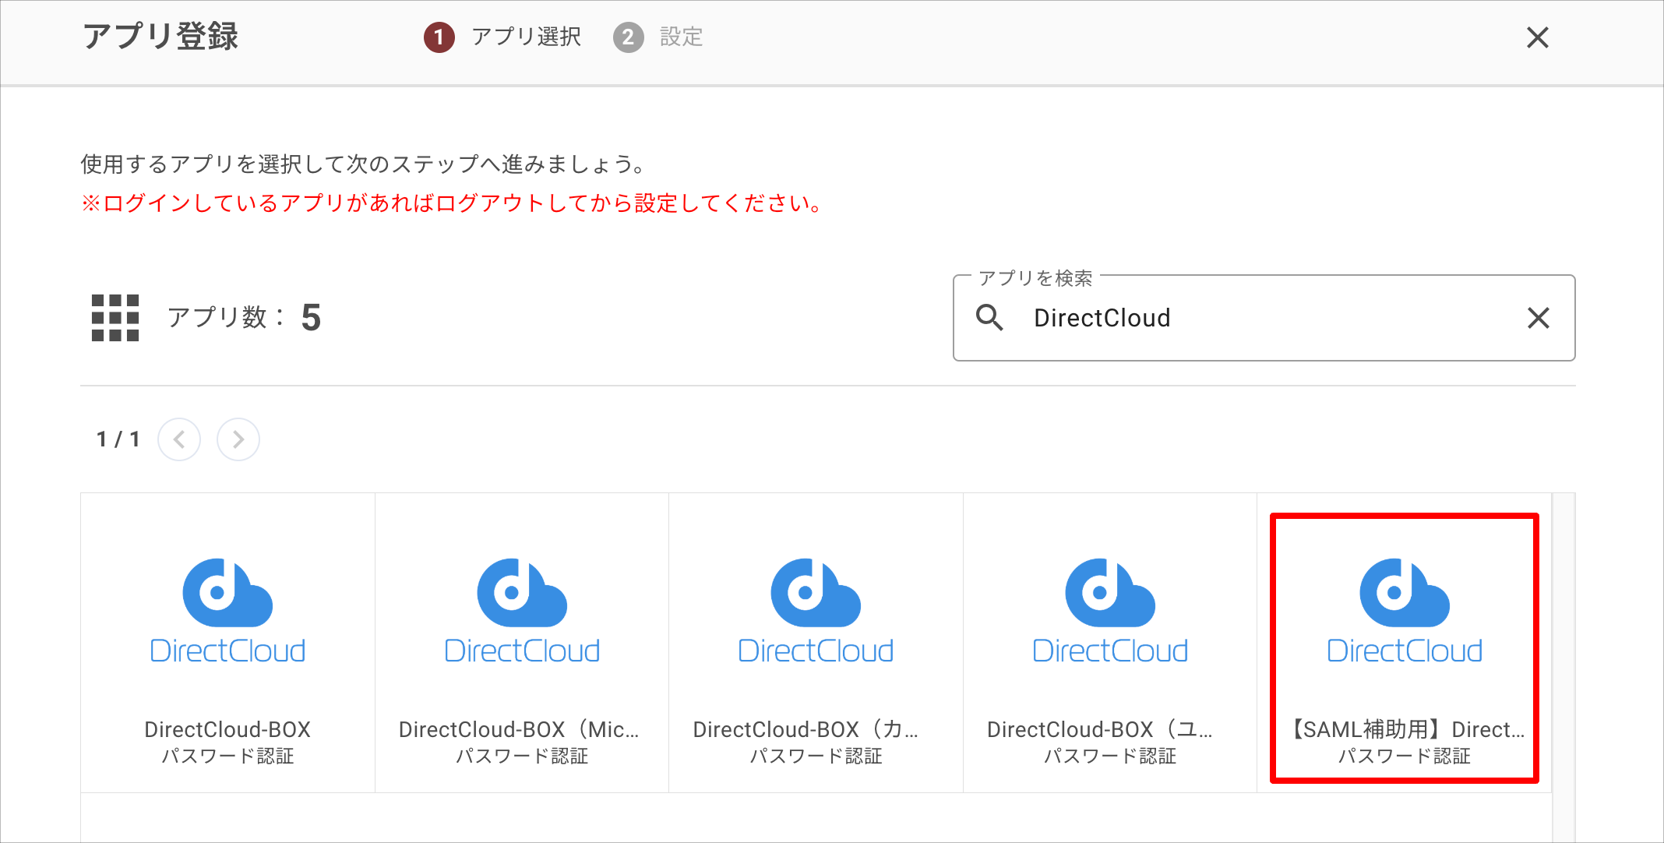
Task: Click the アプリを検索 input field
Action: pos(1264,318)
